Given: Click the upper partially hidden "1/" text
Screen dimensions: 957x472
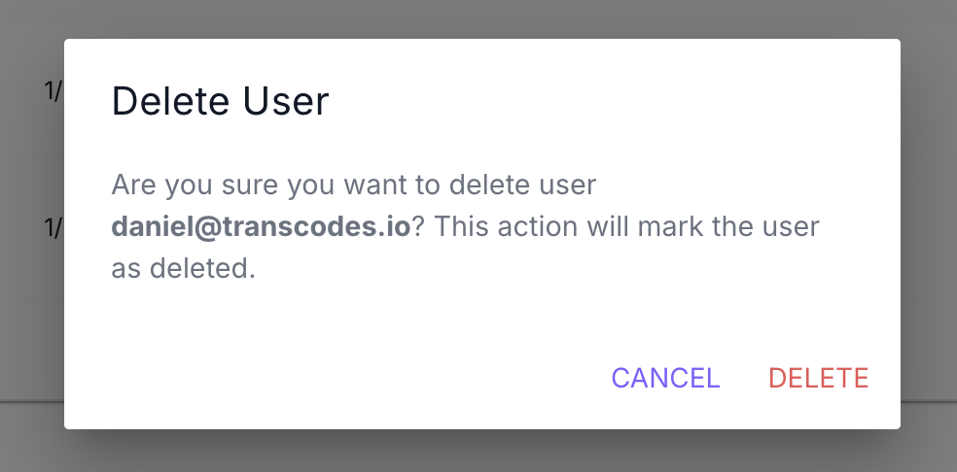Looking at the screenshot, I should (53, 90).
